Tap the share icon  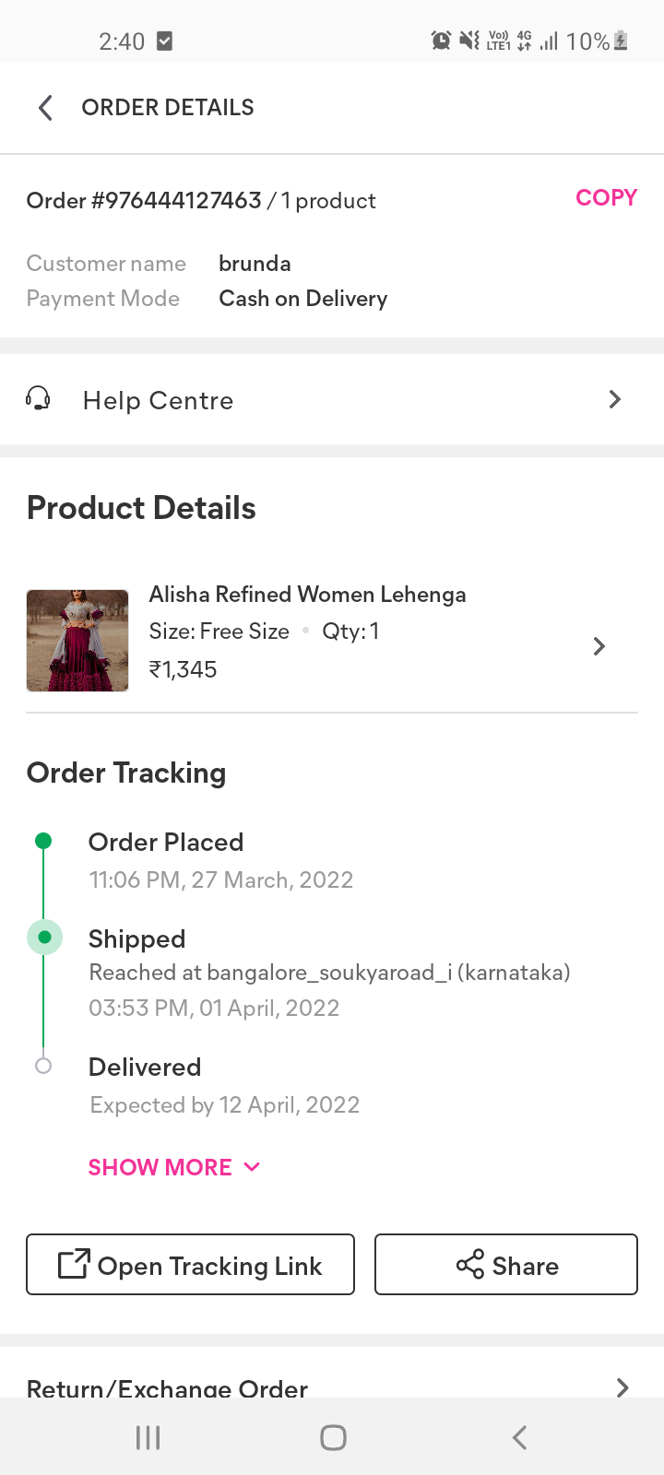pos(470,1264)
